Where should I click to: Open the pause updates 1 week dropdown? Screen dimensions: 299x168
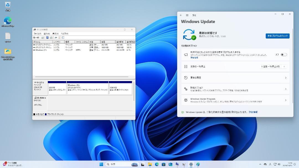(x=274, y=66)
